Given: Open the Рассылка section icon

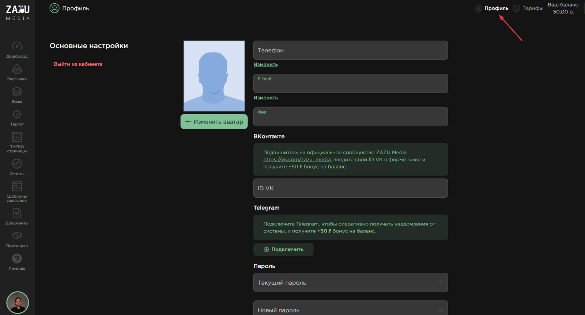Looking at the screenshot, I should [x=17, y=69].
